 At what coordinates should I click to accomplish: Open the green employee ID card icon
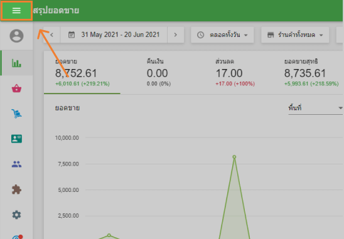click(x=16, y=139)
